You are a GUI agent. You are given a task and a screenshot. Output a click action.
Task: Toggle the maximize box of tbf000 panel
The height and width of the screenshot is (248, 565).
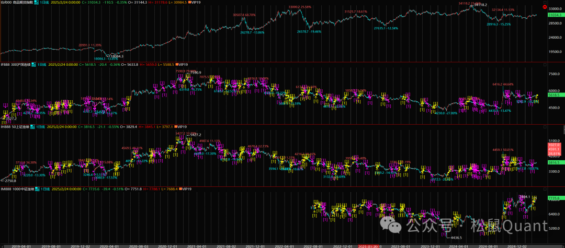(x=545, y=3)
